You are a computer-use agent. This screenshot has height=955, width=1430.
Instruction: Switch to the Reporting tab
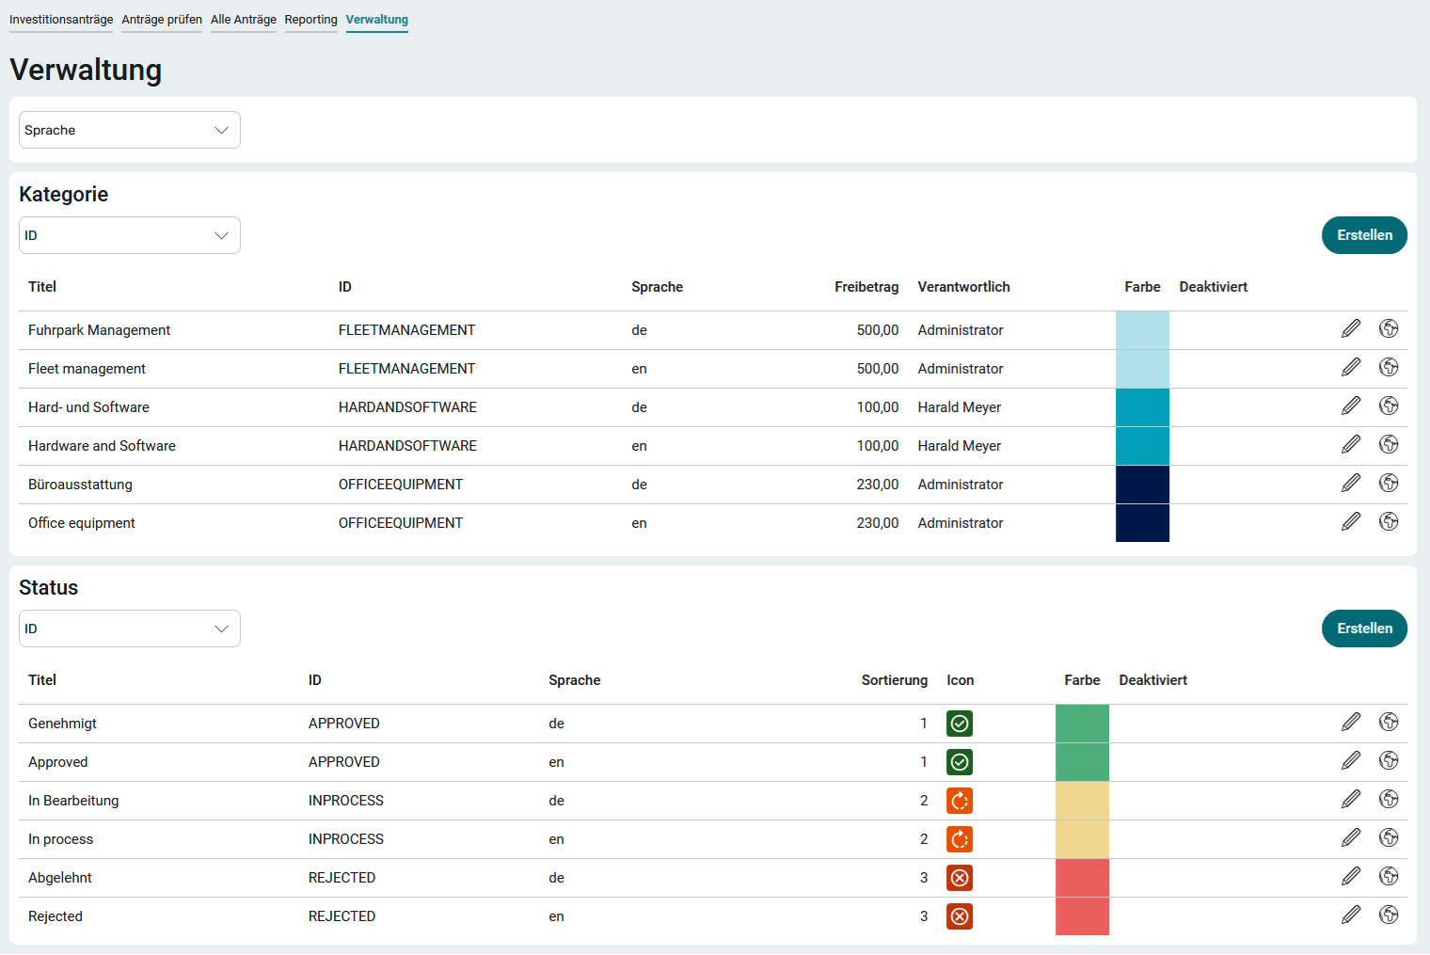[310, 20]
